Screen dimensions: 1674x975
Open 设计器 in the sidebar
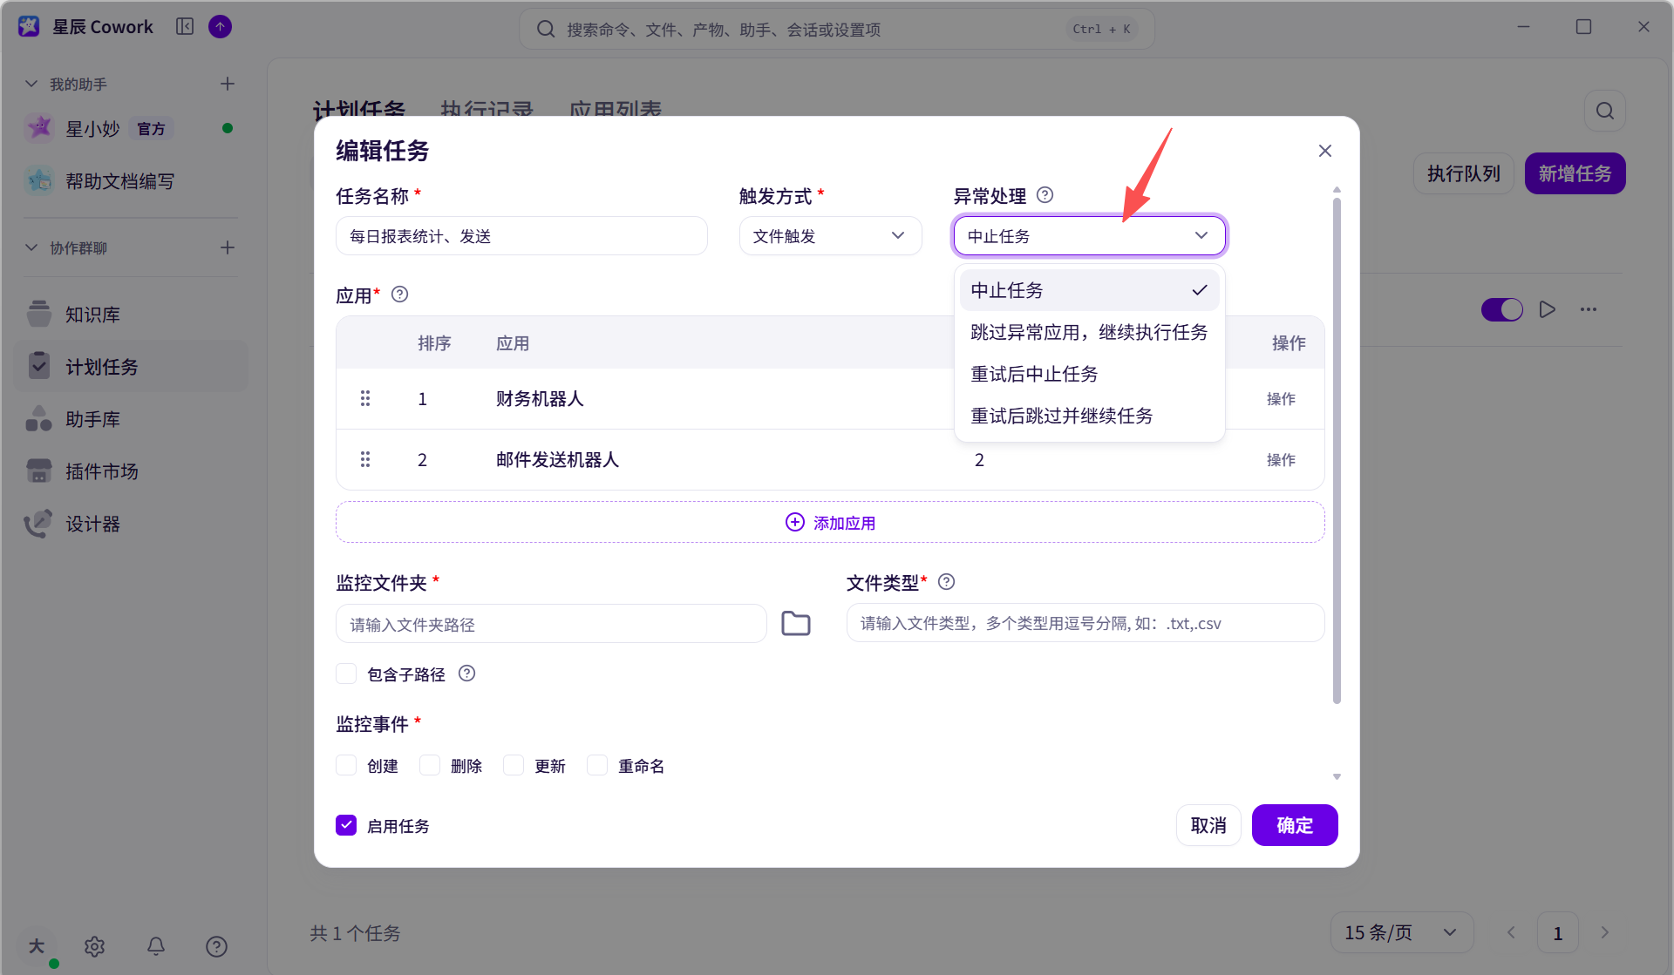(x=131, y=524)
